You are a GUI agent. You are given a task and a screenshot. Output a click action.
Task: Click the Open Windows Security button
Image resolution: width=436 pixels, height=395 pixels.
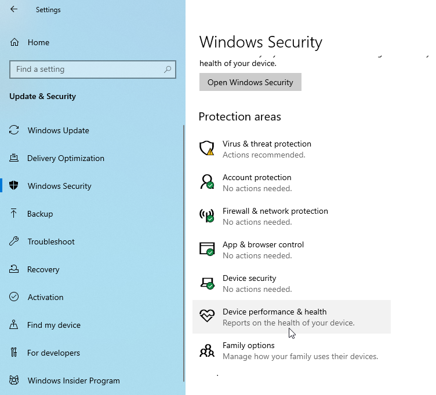250,82
